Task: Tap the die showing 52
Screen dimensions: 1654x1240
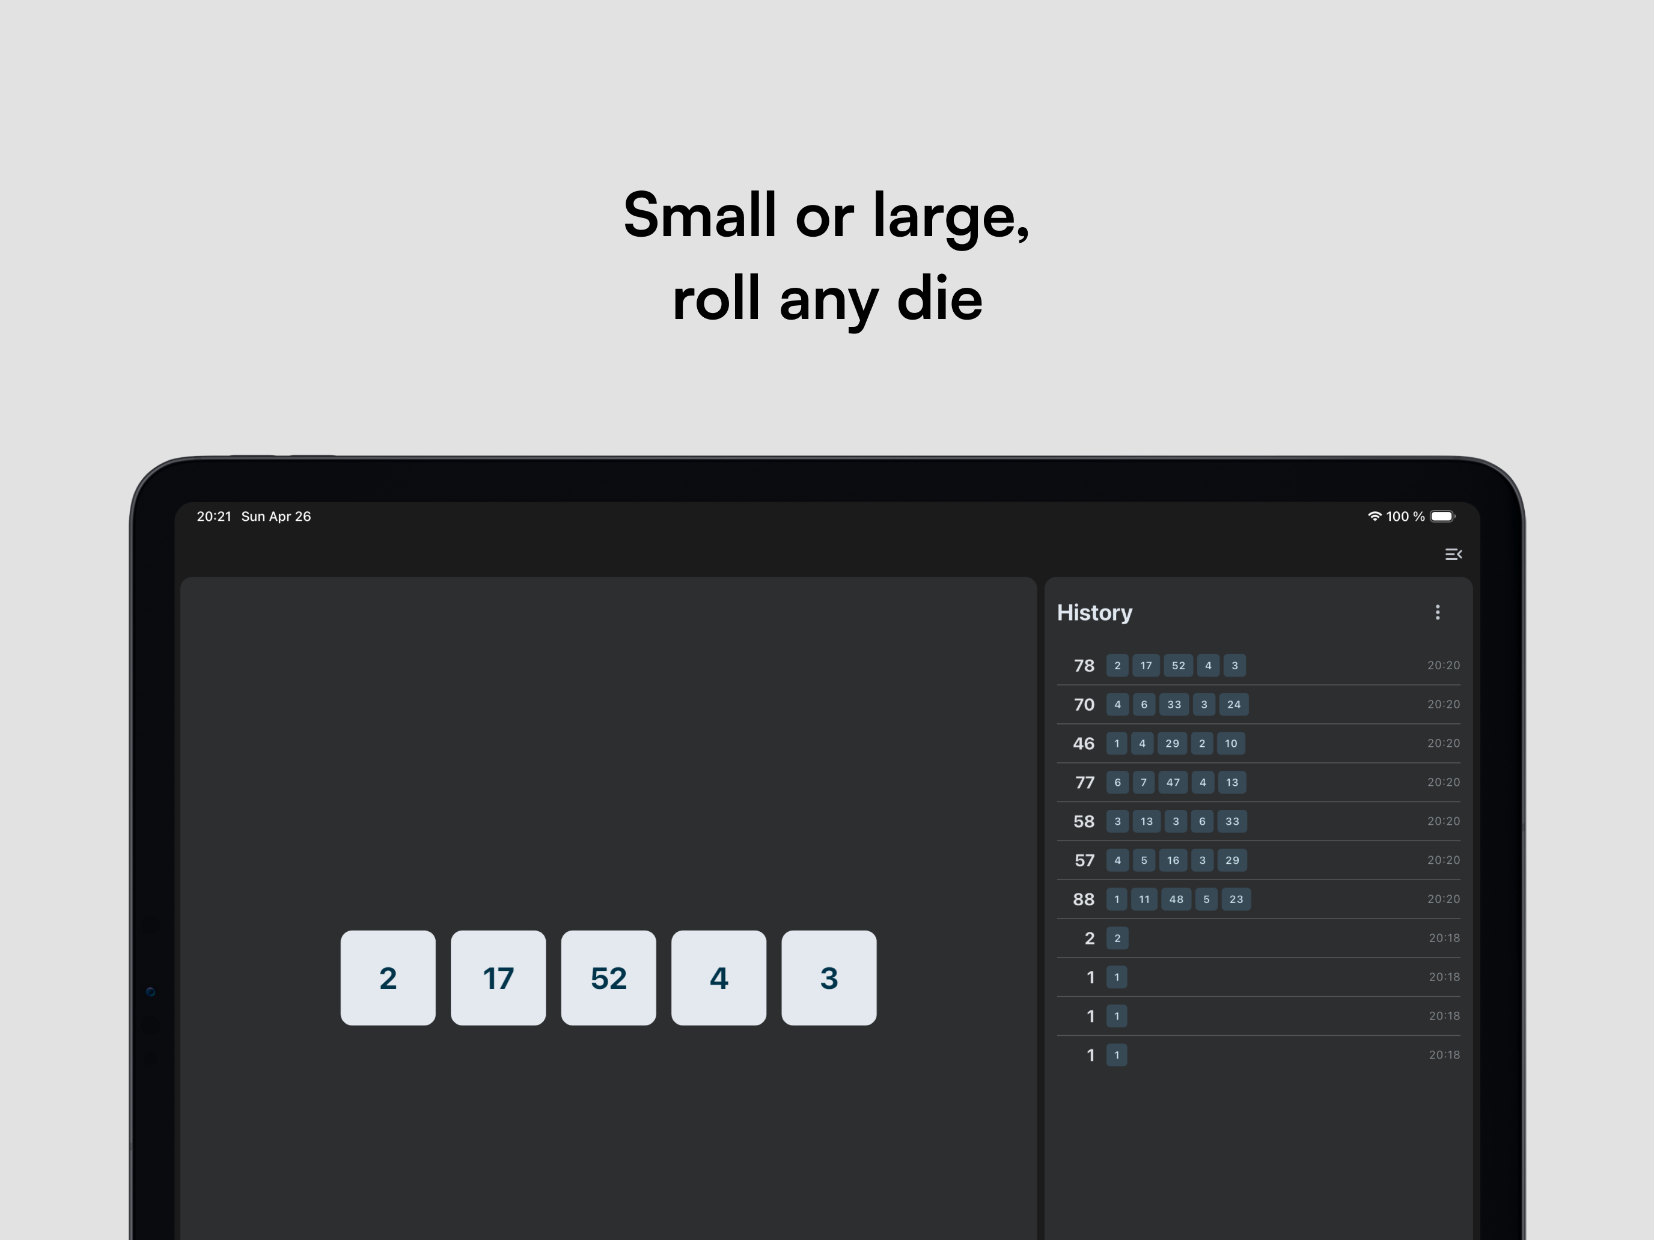Action: tap(609, 977)
